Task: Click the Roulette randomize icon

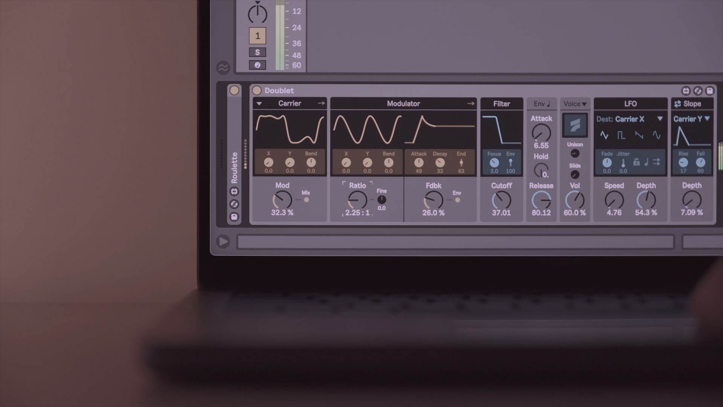Action: click(234, 205)
